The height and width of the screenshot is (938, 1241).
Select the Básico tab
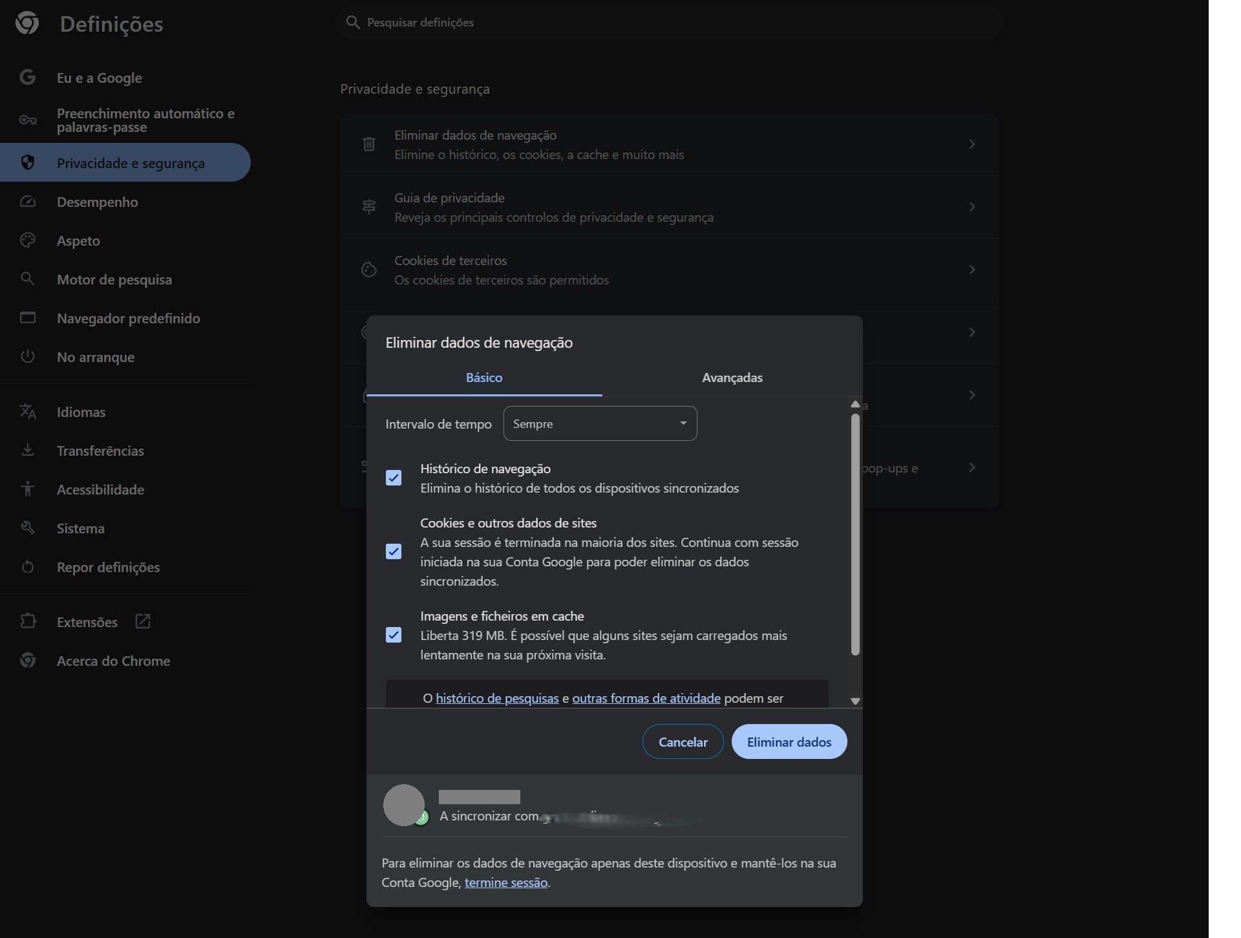(x=483, y=378)
